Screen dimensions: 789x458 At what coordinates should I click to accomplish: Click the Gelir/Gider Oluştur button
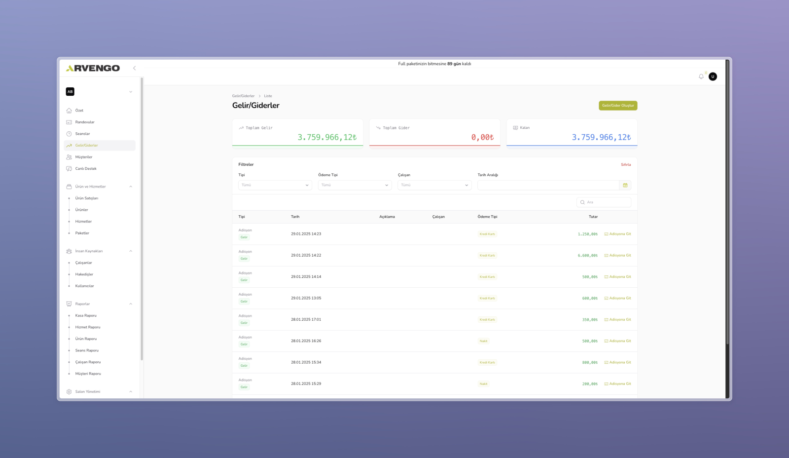[618, 106]
